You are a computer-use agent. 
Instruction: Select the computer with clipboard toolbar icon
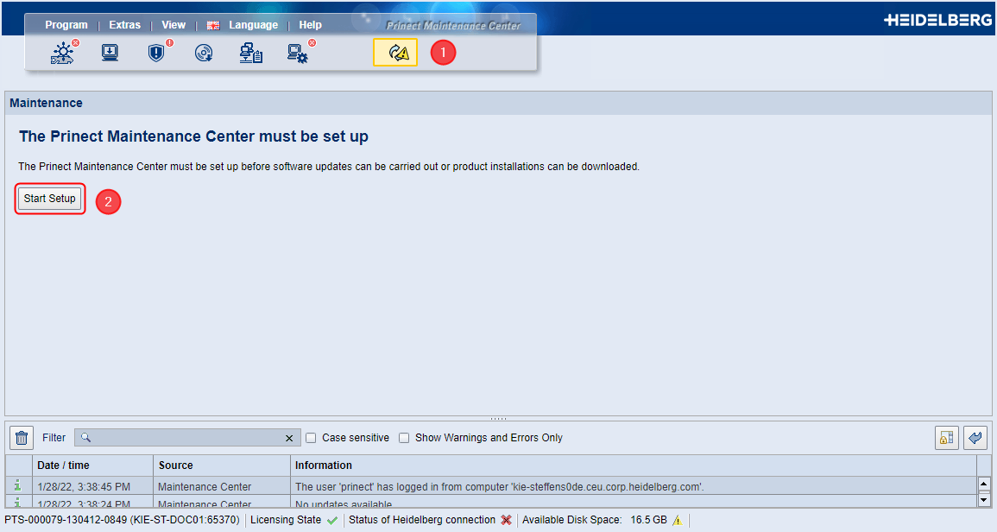(250, 52)
